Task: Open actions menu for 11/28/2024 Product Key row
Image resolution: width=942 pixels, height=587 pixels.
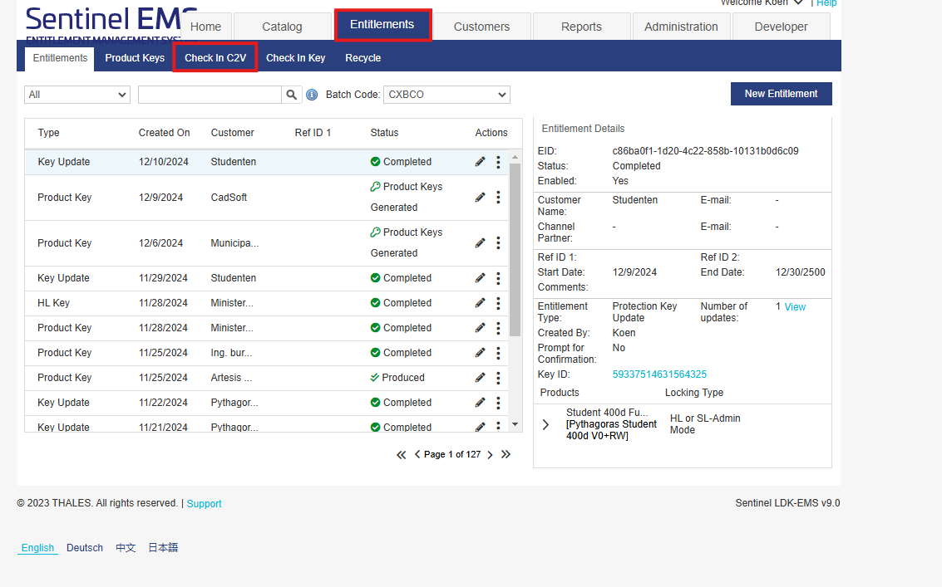Action: point(498,328)
